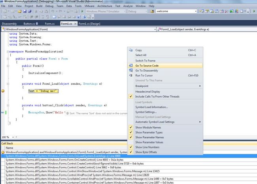Switch to the Disassembly tab
Screen dimensions: 257x184
pyautogui.click(x=9, y=24)
